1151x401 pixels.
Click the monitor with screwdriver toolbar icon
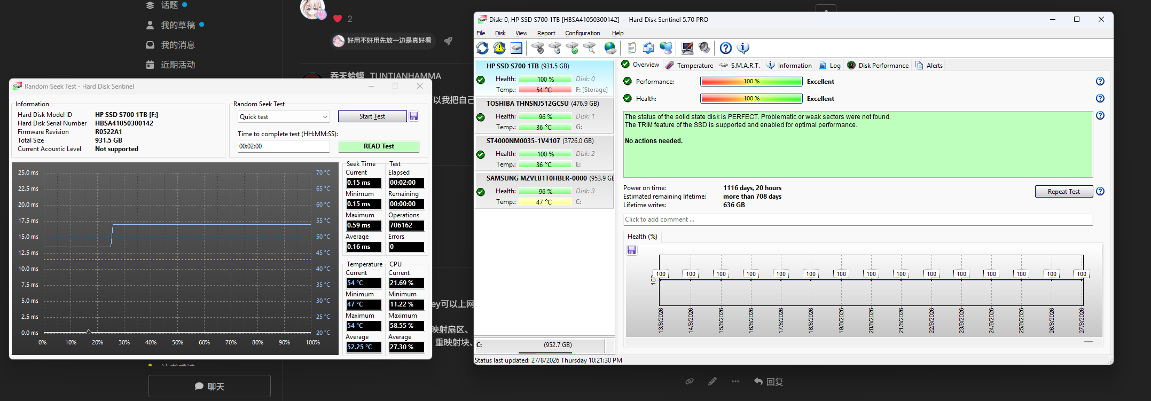pos(687,48)
